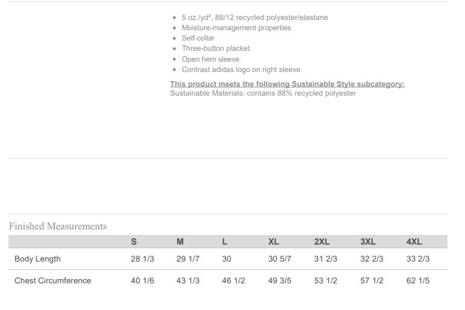Image resolution: width=465 pixels, height=310 pixels.
Task: Select the Finished Measurements heading
Action: pyautogui.click(x=57, y=226)
